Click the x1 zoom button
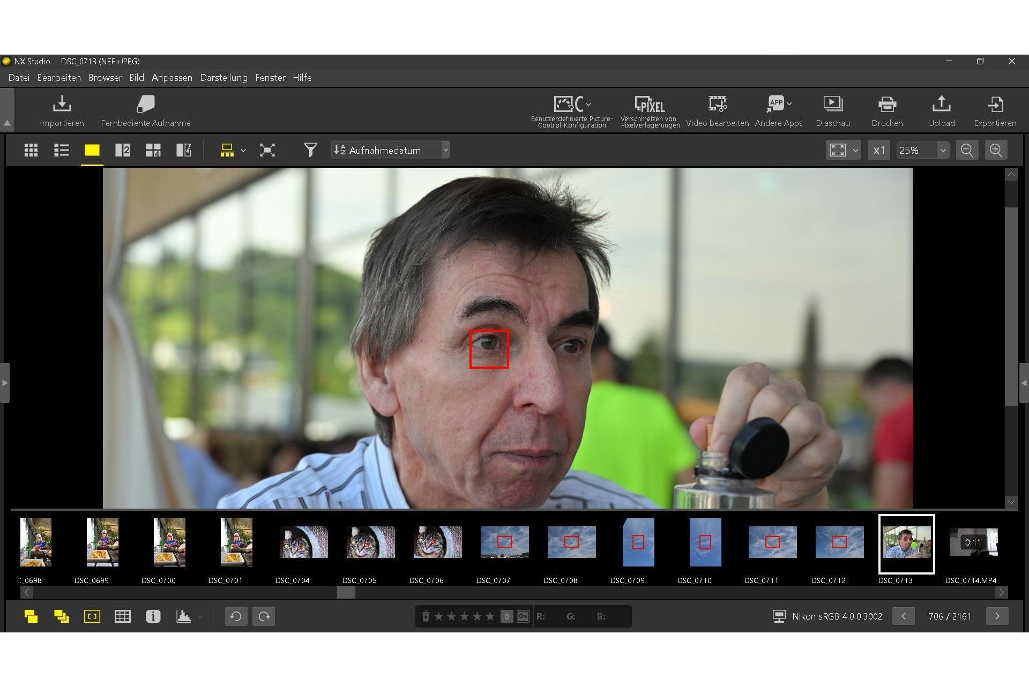 [x=879, y=150]
